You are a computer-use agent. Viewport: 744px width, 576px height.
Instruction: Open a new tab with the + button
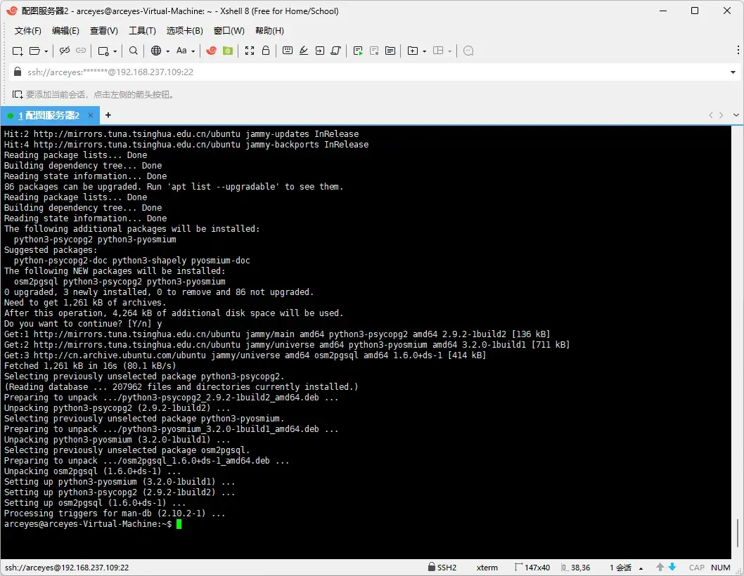[108, 114]
